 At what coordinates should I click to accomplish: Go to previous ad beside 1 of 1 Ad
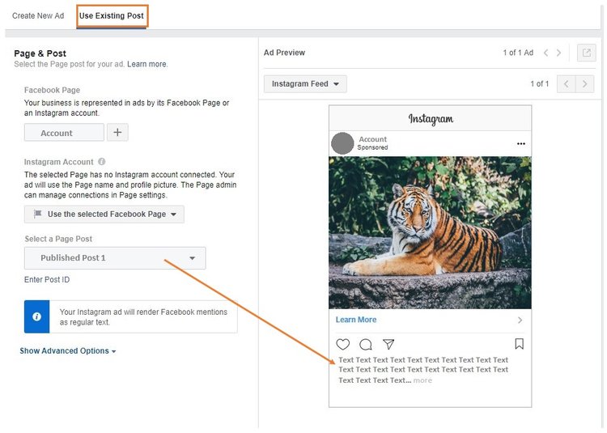(x=545, y=53)
